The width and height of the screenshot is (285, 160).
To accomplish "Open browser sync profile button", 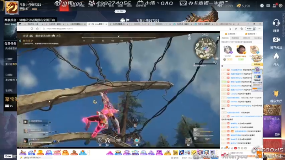I will [x=250, y=29].
